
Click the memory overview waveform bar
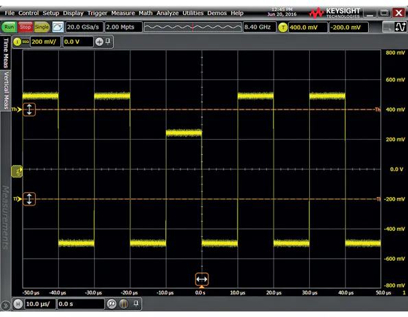click(x=193, y=27)
